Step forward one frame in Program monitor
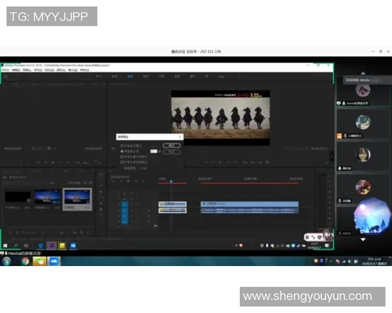 pyautogui.click(x=228, y=162)
